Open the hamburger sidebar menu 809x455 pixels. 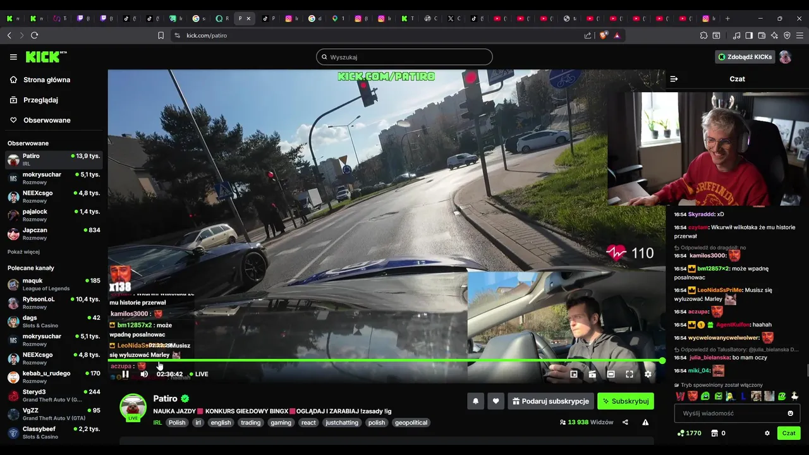click(x=13, y=57)
